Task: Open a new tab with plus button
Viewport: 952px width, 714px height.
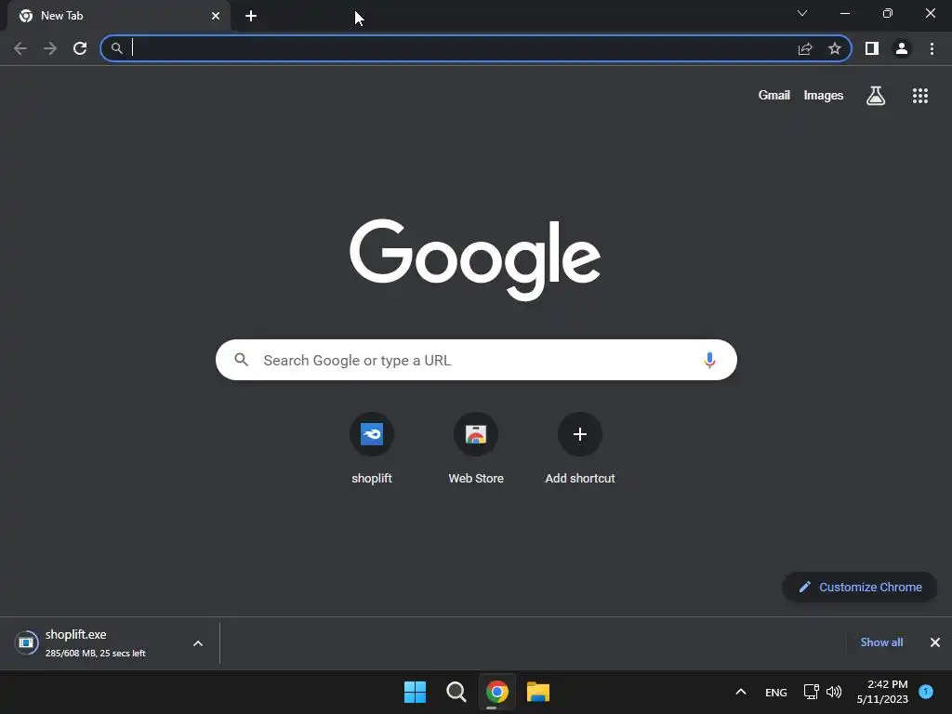Action: pyautogui.click(x=251, y=16)
